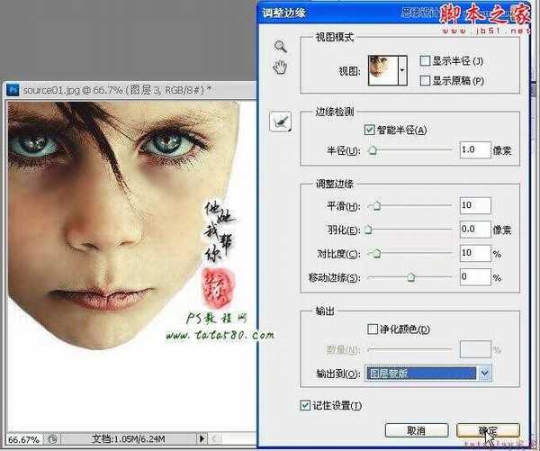540x451 pixels.
Task: Enable the 显示原稿 (P) checkbox
Action: tap(426, 81)
